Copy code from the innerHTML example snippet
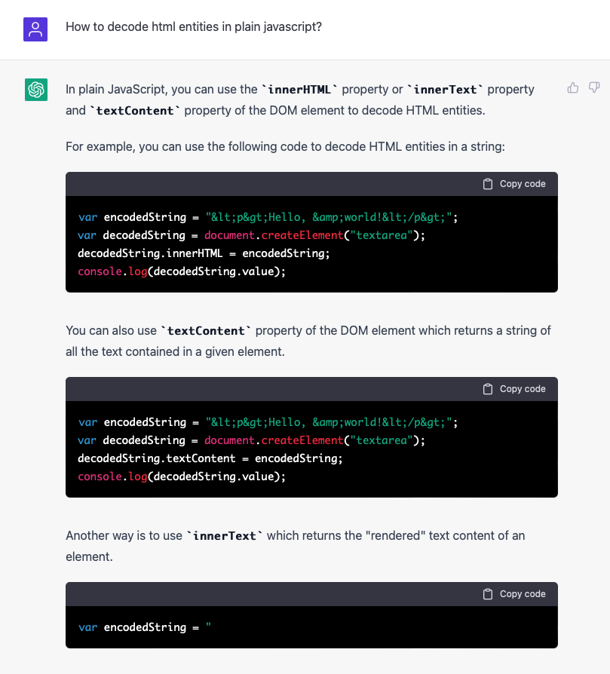 pos(513,183)
